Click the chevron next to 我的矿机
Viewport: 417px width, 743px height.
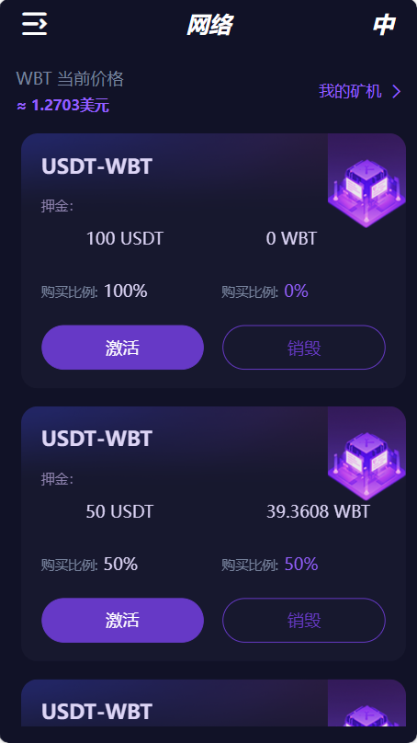pos(397,91)
